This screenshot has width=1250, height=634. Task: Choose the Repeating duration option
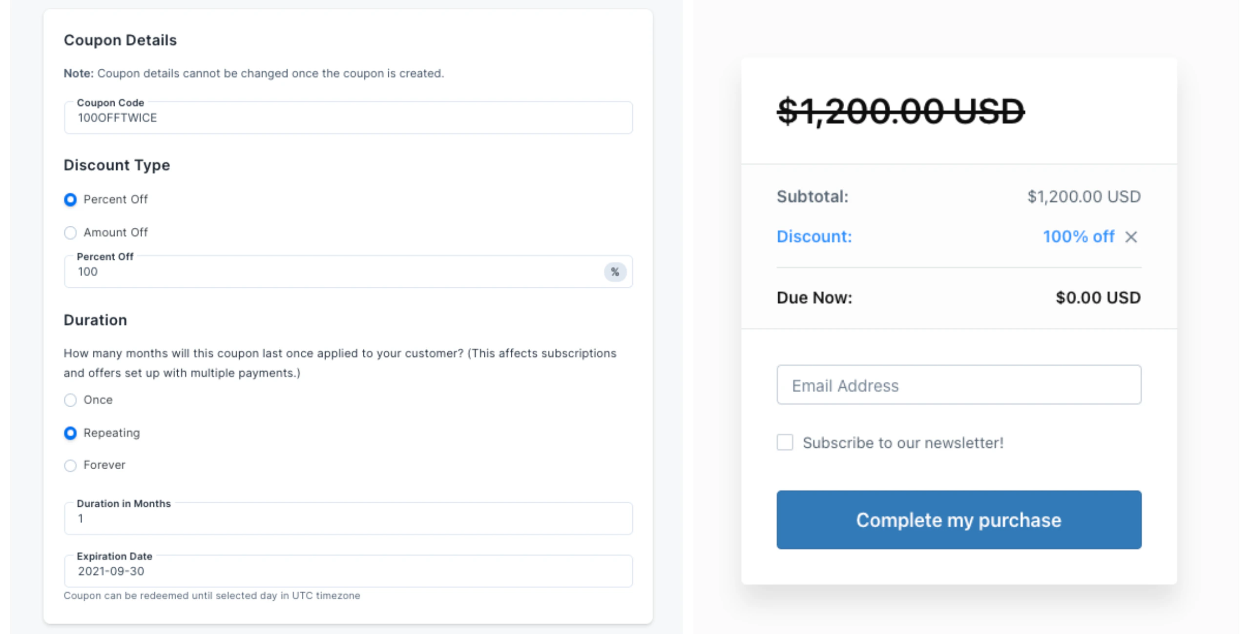pos(70,433)
